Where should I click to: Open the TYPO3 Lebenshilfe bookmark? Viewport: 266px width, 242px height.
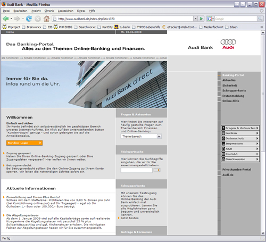(x=146, y=27)
